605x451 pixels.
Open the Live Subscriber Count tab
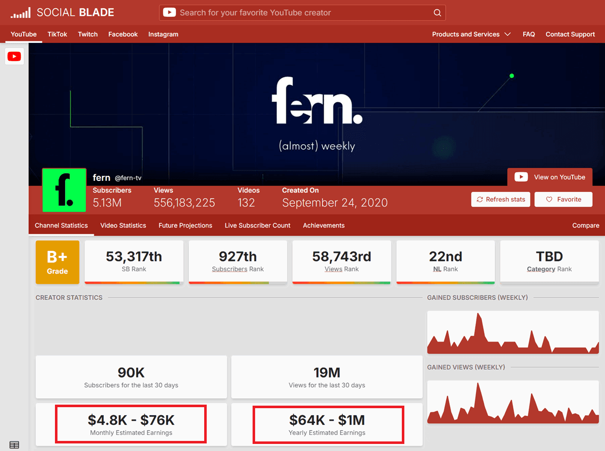(x=258, y=225)
